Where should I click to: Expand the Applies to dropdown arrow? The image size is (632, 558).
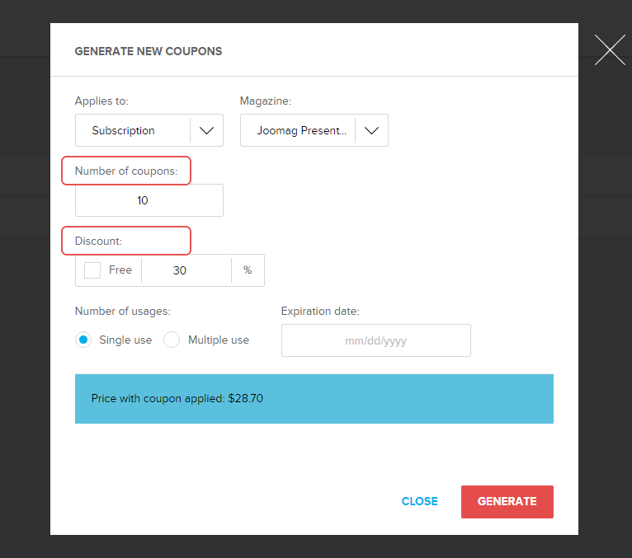click(206, 130)
